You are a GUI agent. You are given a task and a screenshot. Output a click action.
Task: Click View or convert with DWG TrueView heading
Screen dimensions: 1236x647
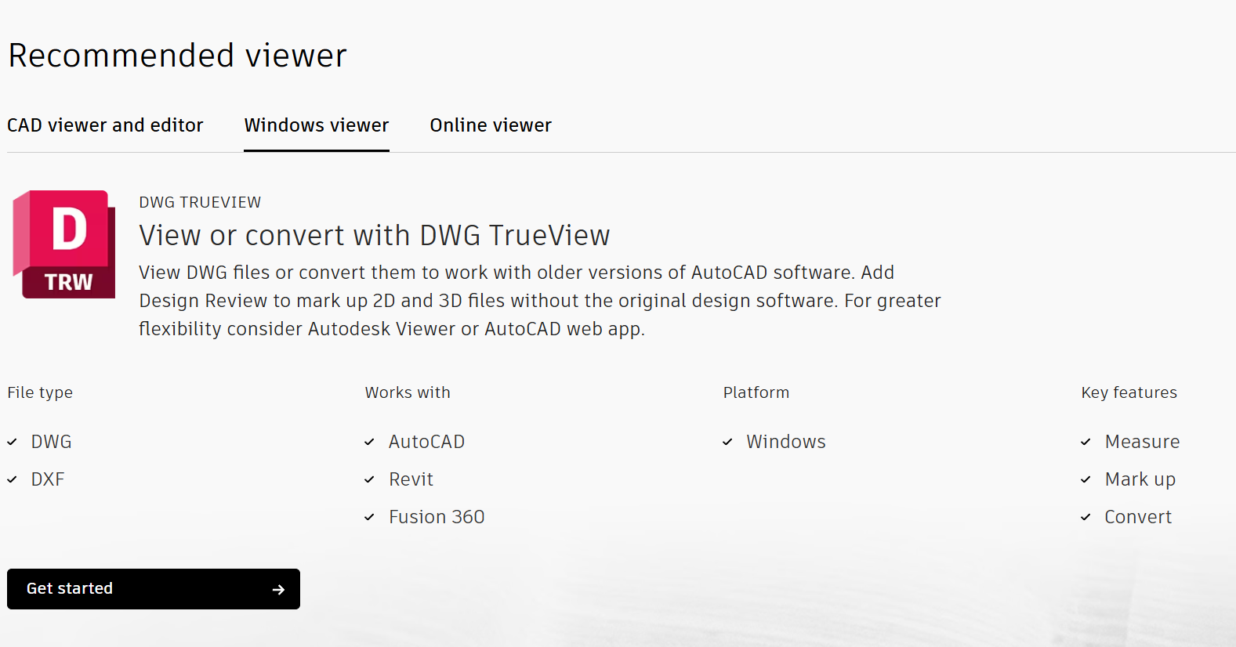375,235
